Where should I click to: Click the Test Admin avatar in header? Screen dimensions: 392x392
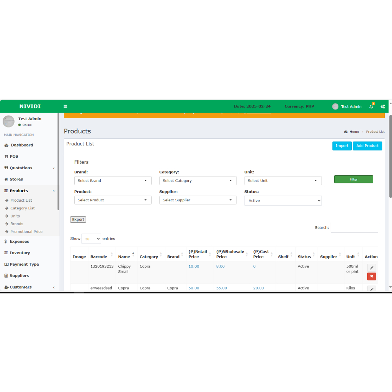point(335,106)
